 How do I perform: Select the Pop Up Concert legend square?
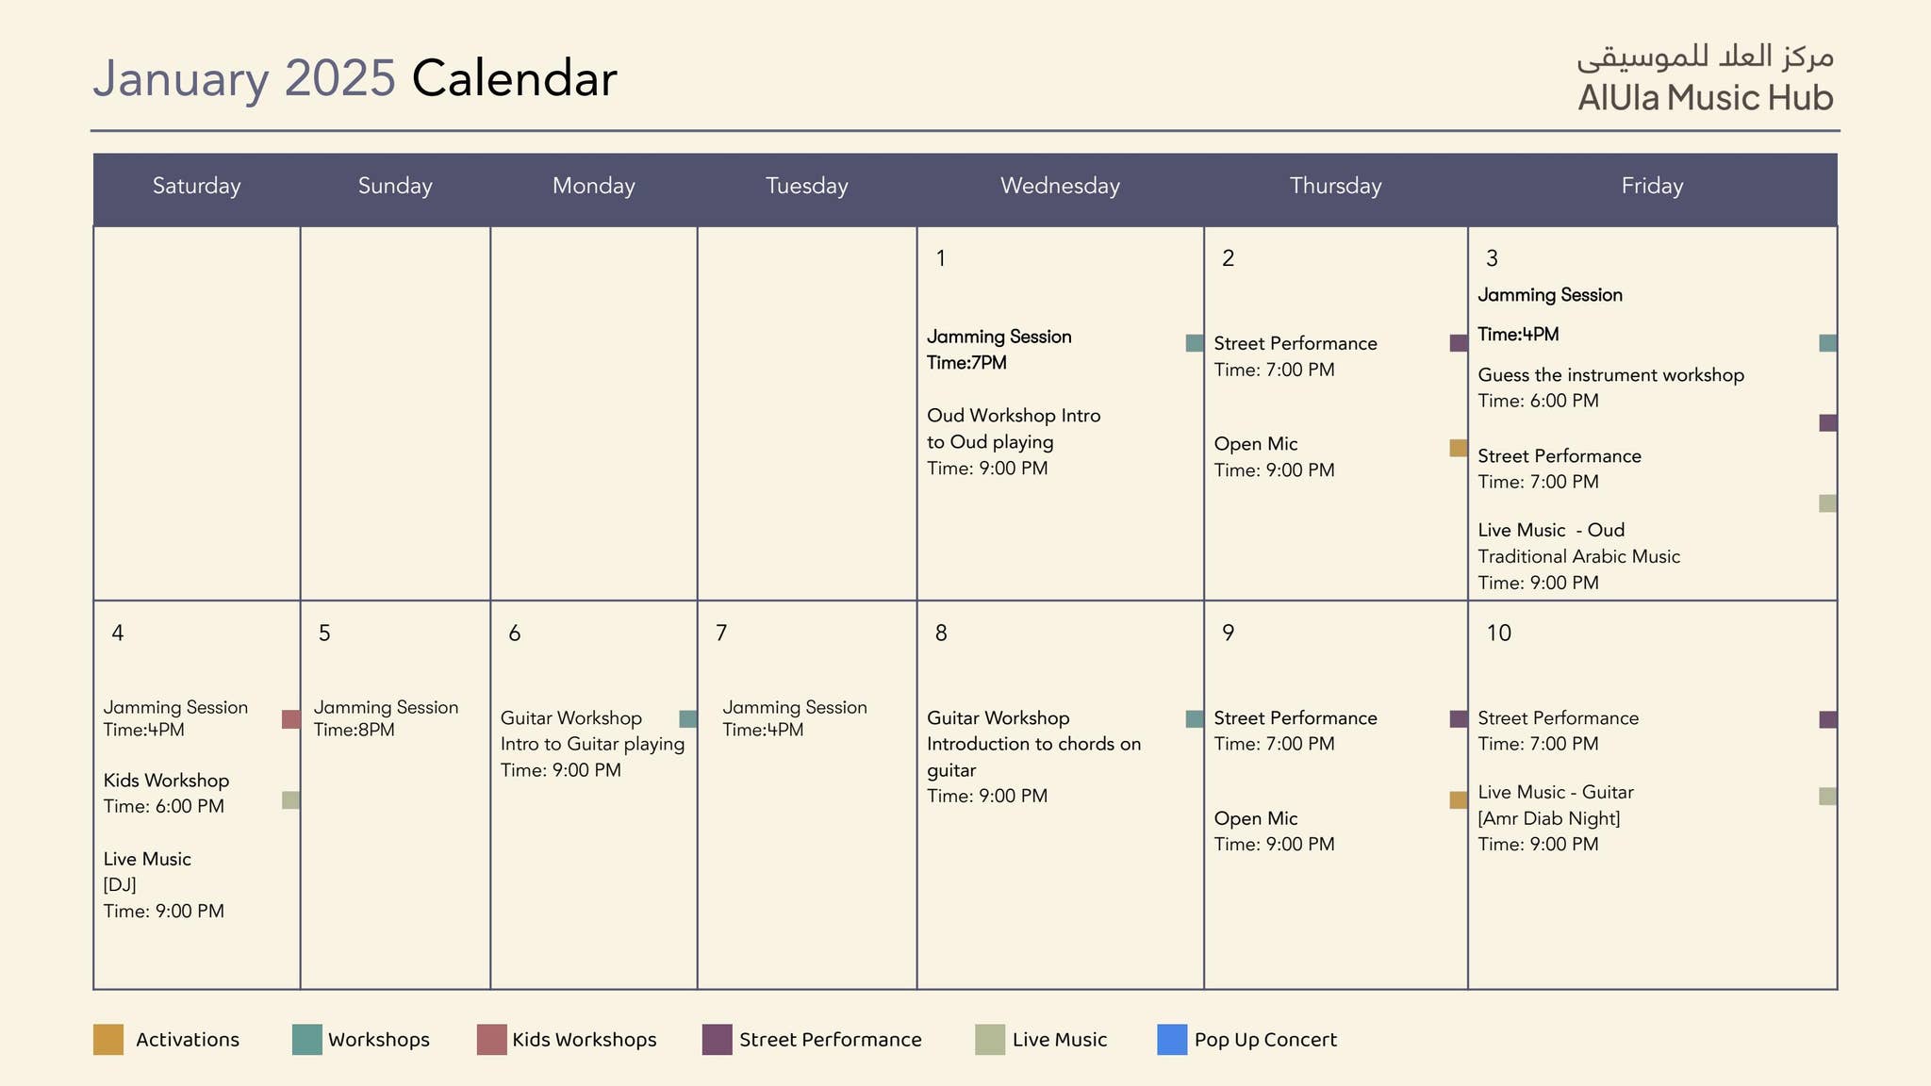(x=1172, y=1040)
